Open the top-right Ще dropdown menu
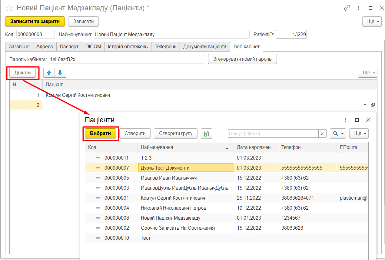The height and width of the screenshot is (260, 385). tap(372, 22)
